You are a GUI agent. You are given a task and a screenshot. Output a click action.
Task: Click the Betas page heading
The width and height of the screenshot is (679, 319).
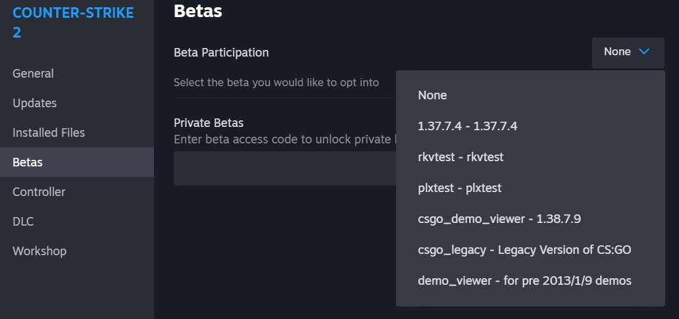pyautogui.click(x=197, y=11)
